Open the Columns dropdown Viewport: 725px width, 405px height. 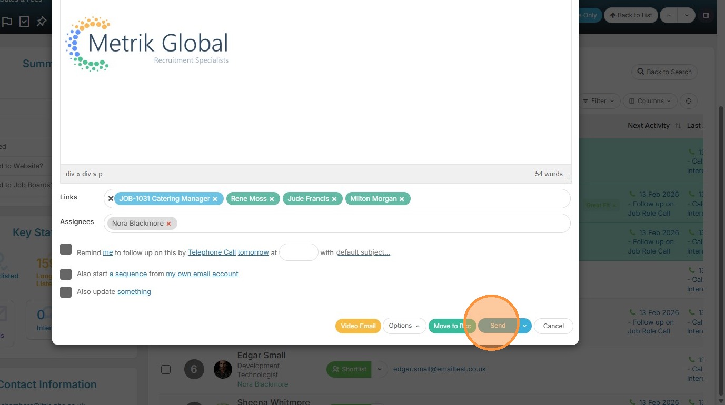coord(651,101)
